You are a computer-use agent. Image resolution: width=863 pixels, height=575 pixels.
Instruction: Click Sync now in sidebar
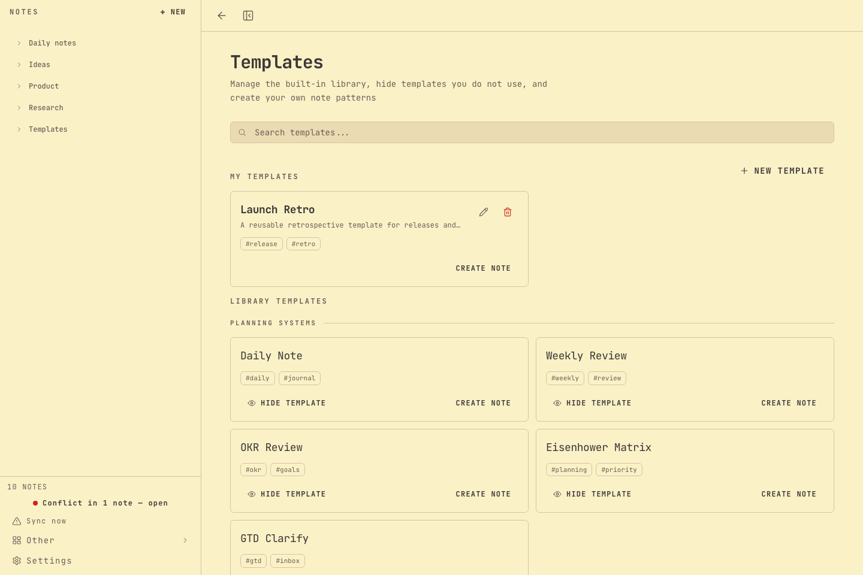pos(46,521)
